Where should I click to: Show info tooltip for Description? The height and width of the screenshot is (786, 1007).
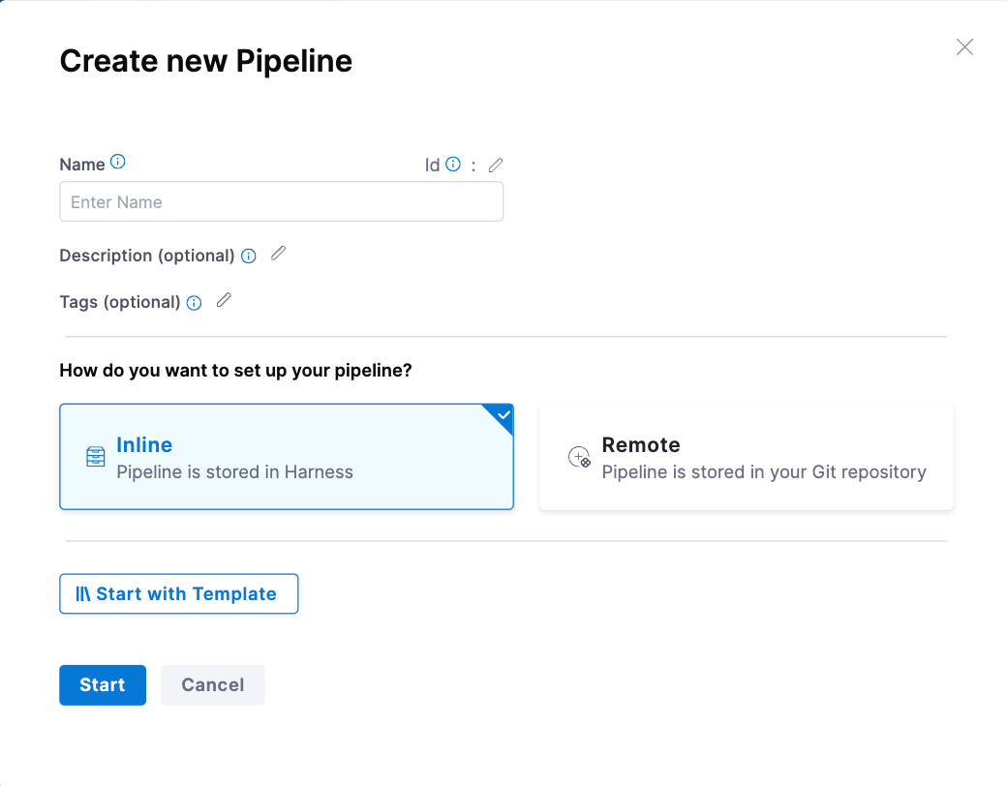(x=249, y=257)
